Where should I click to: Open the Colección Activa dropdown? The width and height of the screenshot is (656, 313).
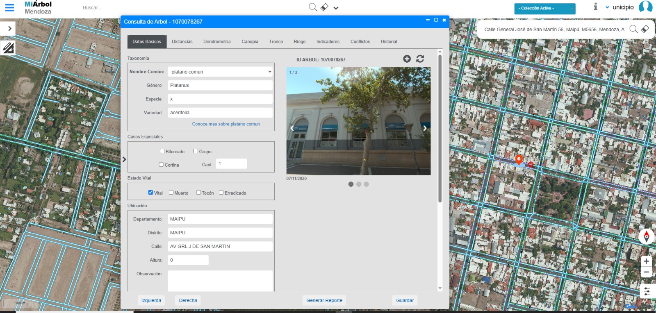pyautogui.click(x=545, y=8)
